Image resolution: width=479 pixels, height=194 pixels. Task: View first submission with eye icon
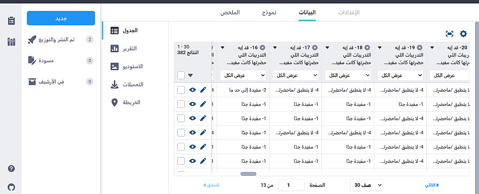(x=193, y=90)
